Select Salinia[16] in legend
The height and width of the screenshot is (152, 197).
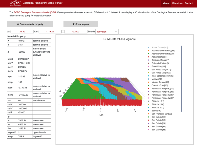point(154,111)
